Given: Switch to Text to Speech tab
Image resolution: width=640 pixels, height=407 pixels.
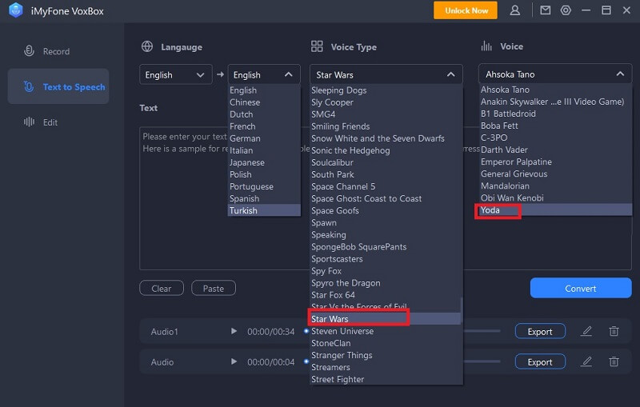Looking at the screenshot, I should point(58,86).
